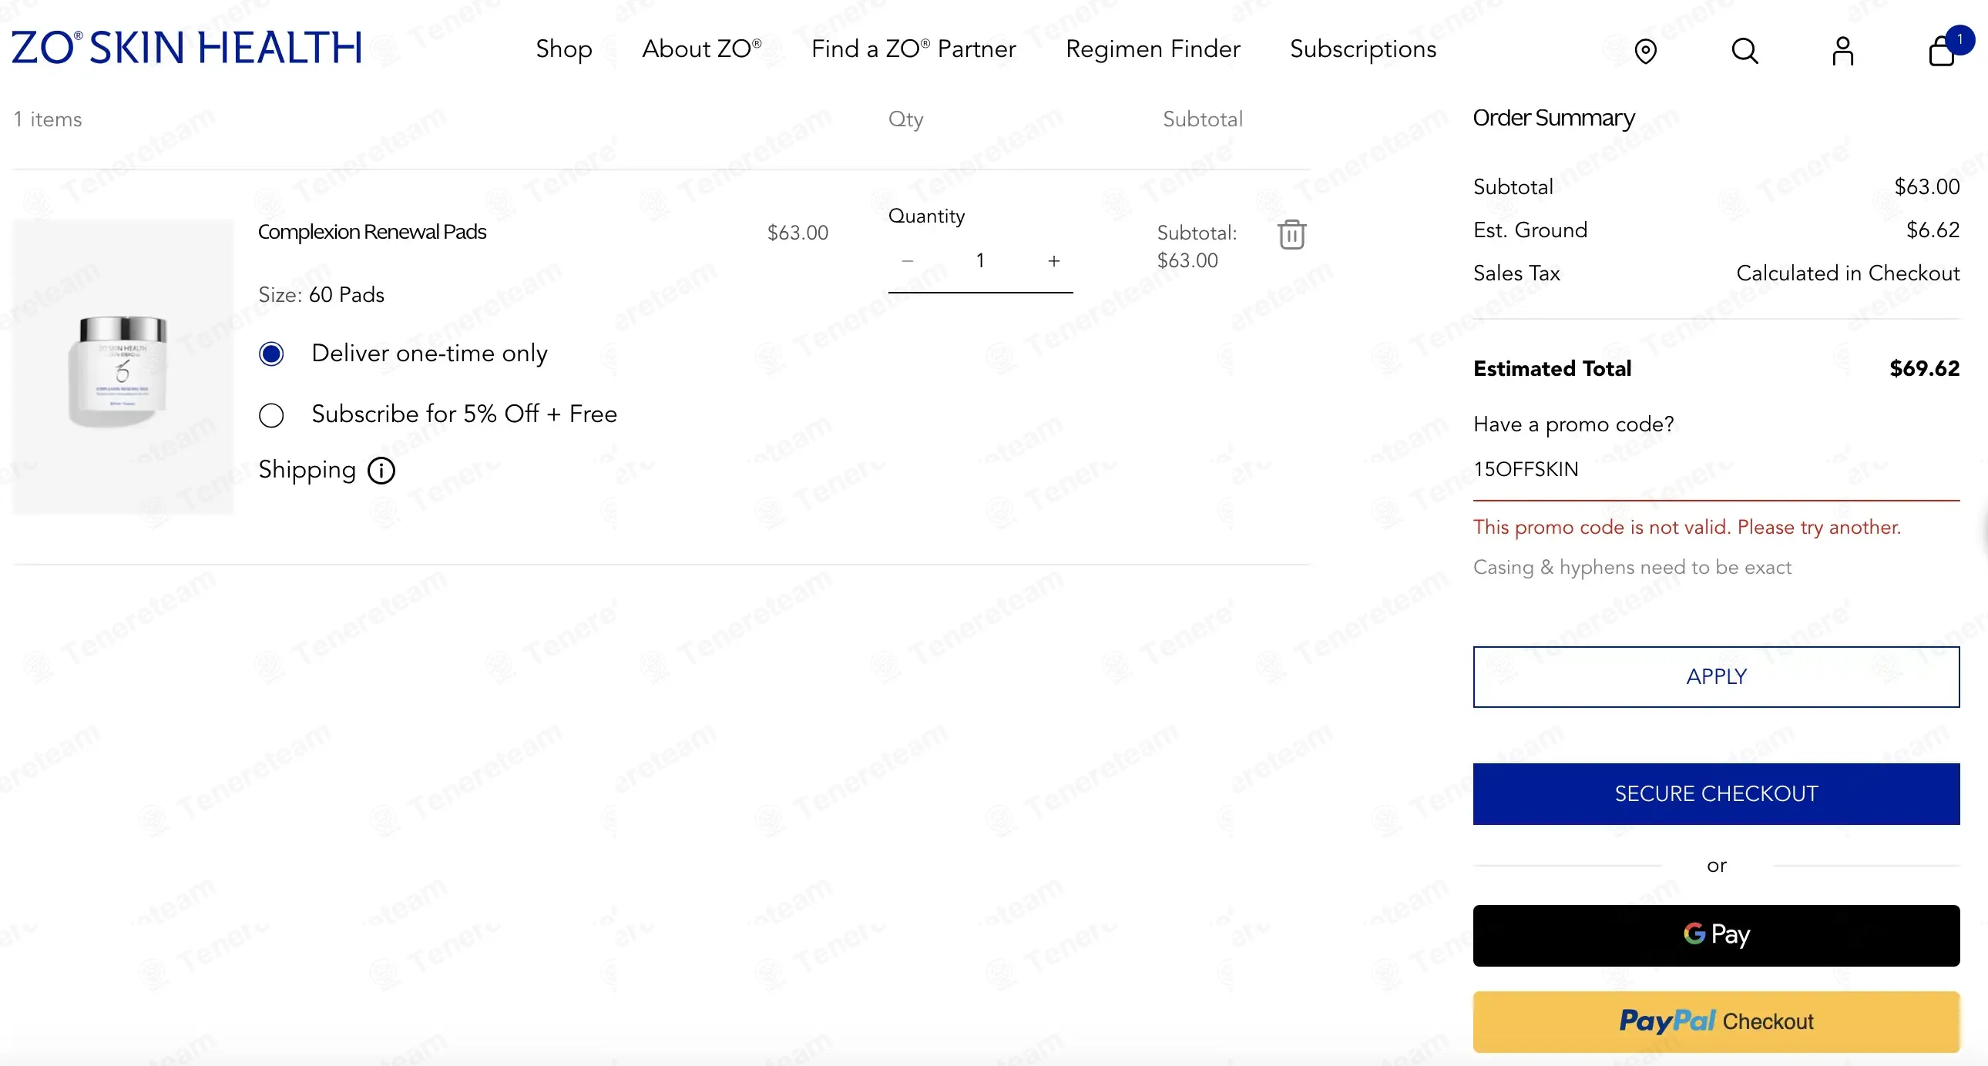
Task: Click the promo code input field
Action: (1716, 469)
